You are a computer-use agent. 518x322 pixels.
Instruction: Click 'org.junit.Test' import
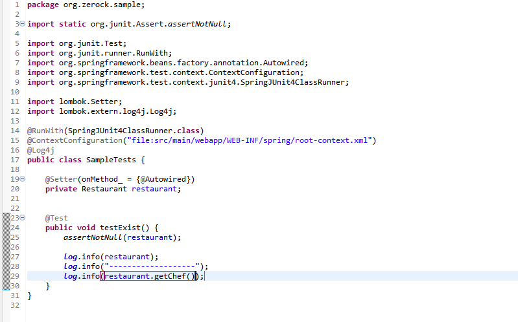pos(91,43)
